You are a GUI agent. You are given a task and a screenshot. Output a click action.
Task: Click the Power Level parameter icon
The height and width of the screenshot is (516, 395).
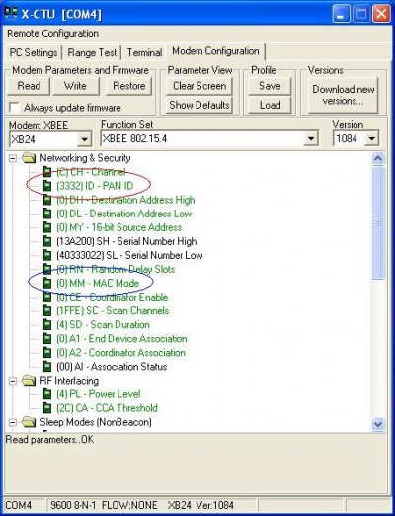coord(47,394)
